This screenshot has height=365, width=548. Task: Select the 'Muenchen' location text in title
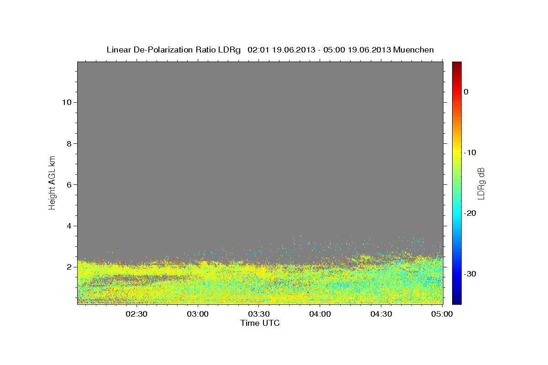414,50
